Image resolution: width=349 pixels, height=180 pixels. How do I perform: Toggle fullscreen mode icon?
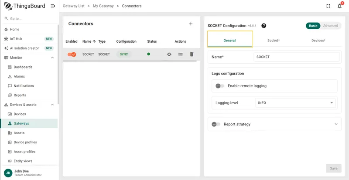point(328,6)
